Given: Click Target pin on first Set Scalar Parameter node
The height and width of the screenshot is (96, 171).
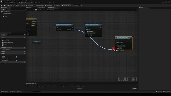Looking at the screenshot, I should (86, 30).
